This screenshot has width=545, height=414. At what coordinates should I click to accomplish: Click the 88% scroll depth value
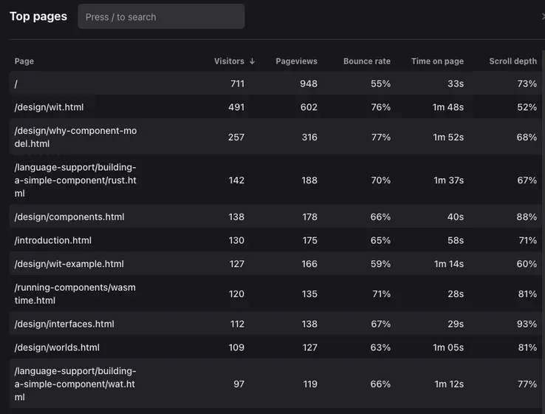pyautogui.click(x=527, y=217)
